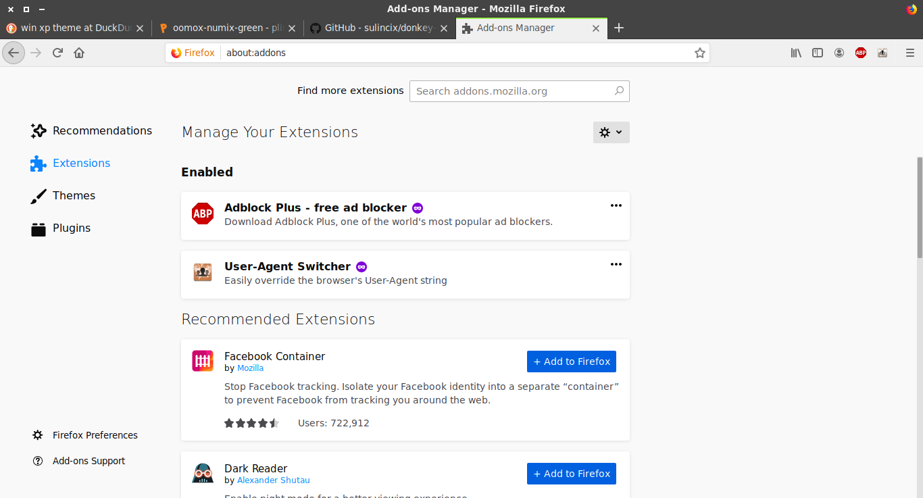Switch to the win xp theme DuckDuckGo tab
This screenshot has height=498, width=923.
click(x=76, y=28)
